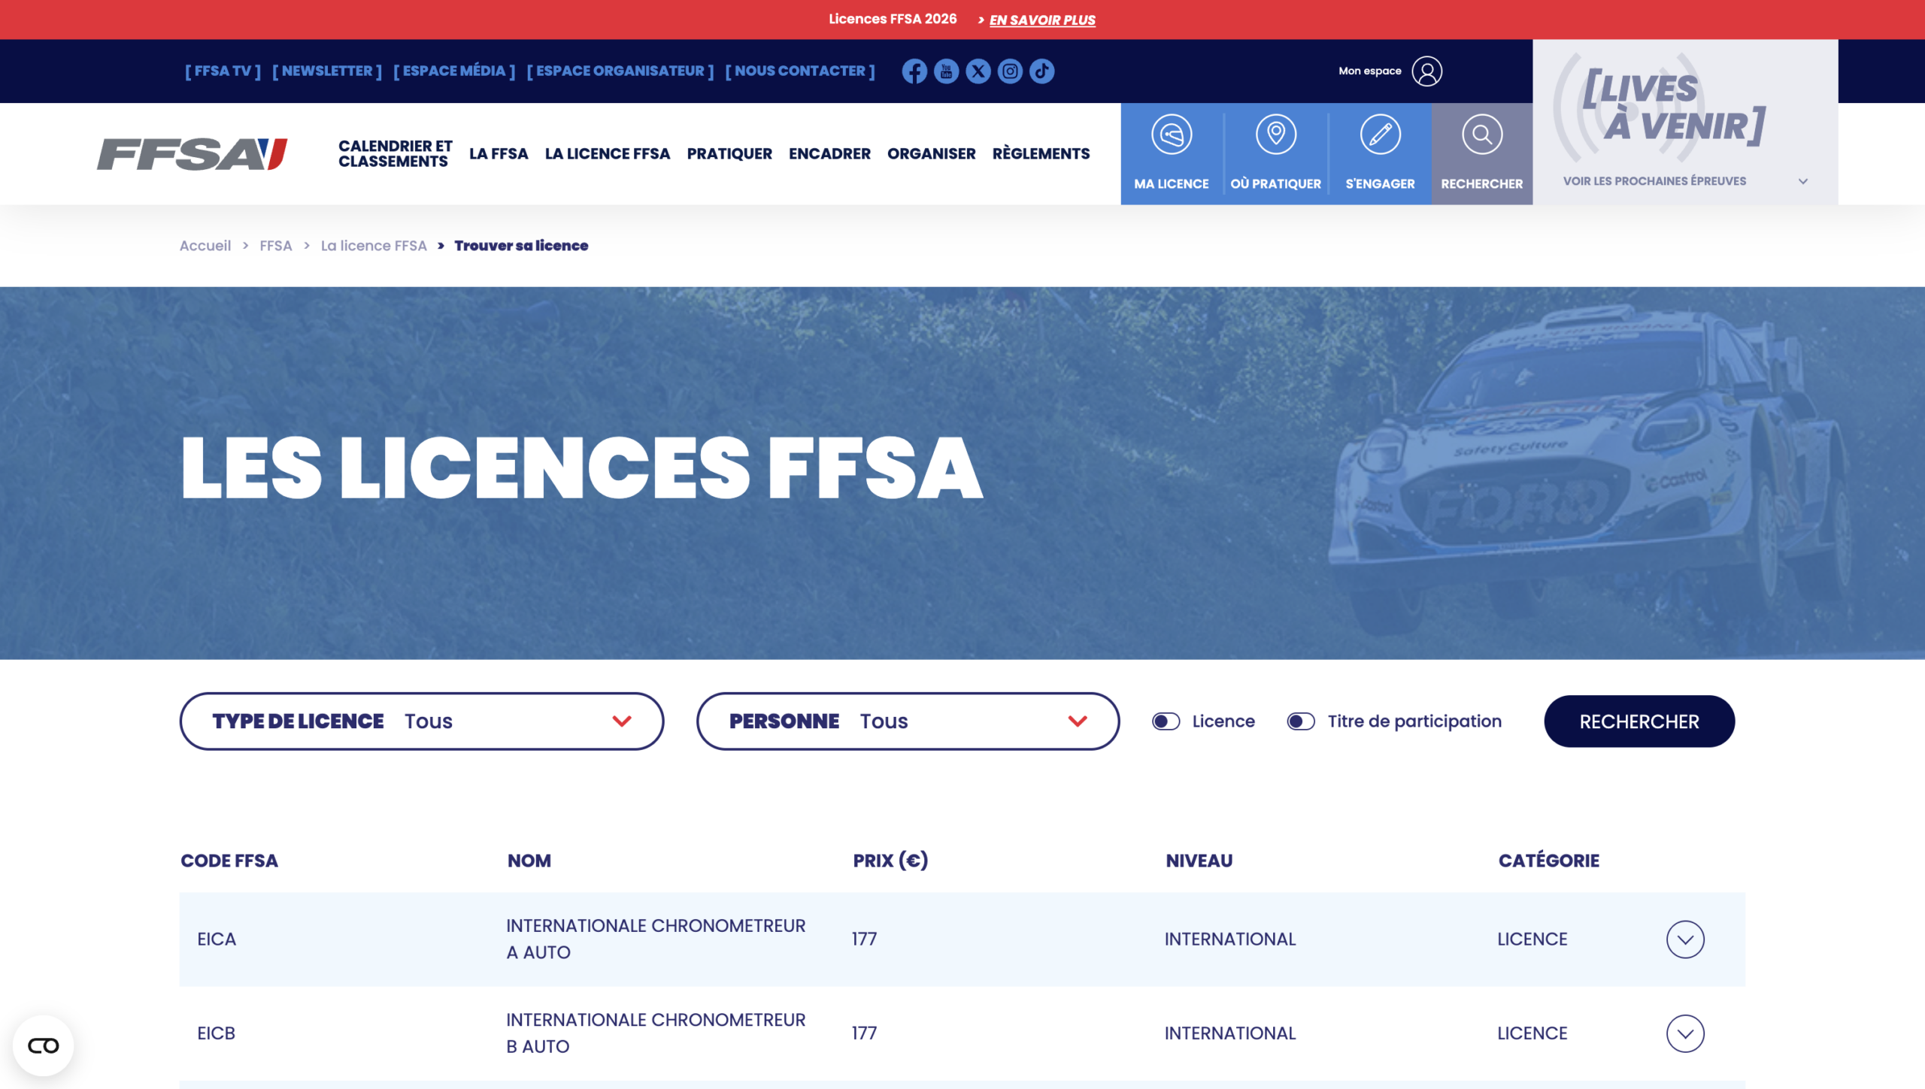This screenshot has height=1089, width=1925.
Task: Toggle the Licence filter switch
Action: pyautogui.click(x=1166, y=721)
